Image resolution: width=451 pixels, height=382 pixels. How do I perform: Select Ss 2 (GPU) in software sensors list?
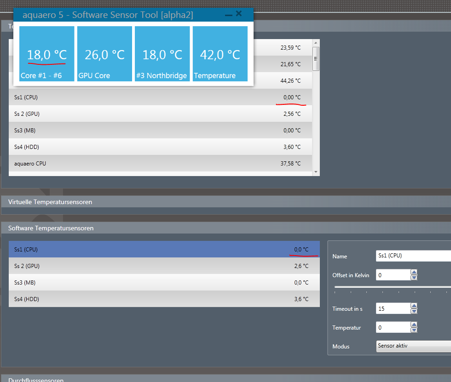[x=164, y=266]
